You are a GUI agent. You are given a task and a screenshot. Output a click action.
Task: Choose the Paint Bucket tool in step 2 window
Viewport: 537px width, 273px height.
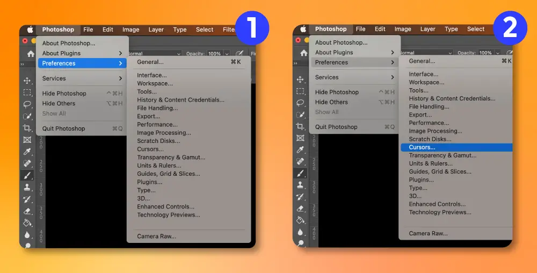(300, 220)
